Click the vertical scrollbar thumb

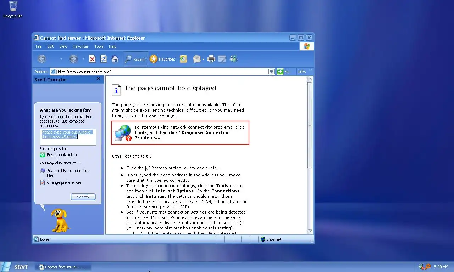[310, 125]
